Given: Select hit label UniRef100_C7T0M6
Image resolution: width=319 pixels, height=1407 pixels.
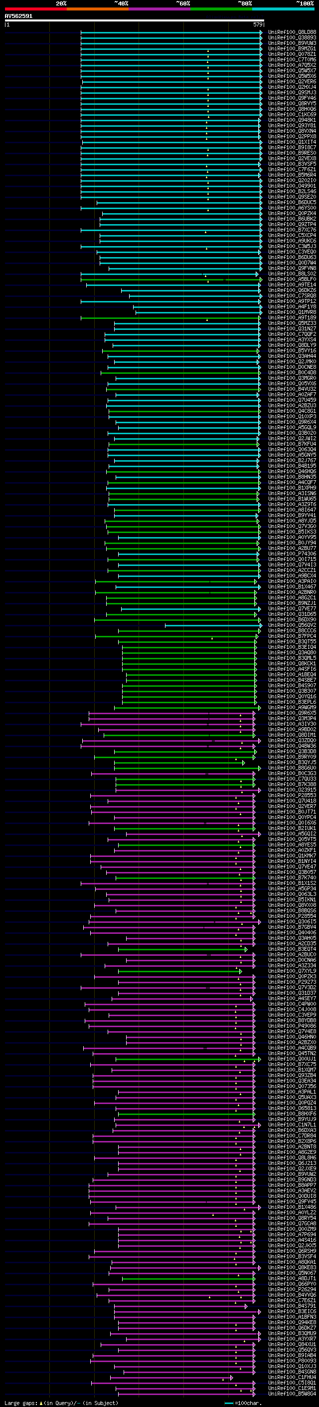Looking at the screenshot, I should pos(292,59).
